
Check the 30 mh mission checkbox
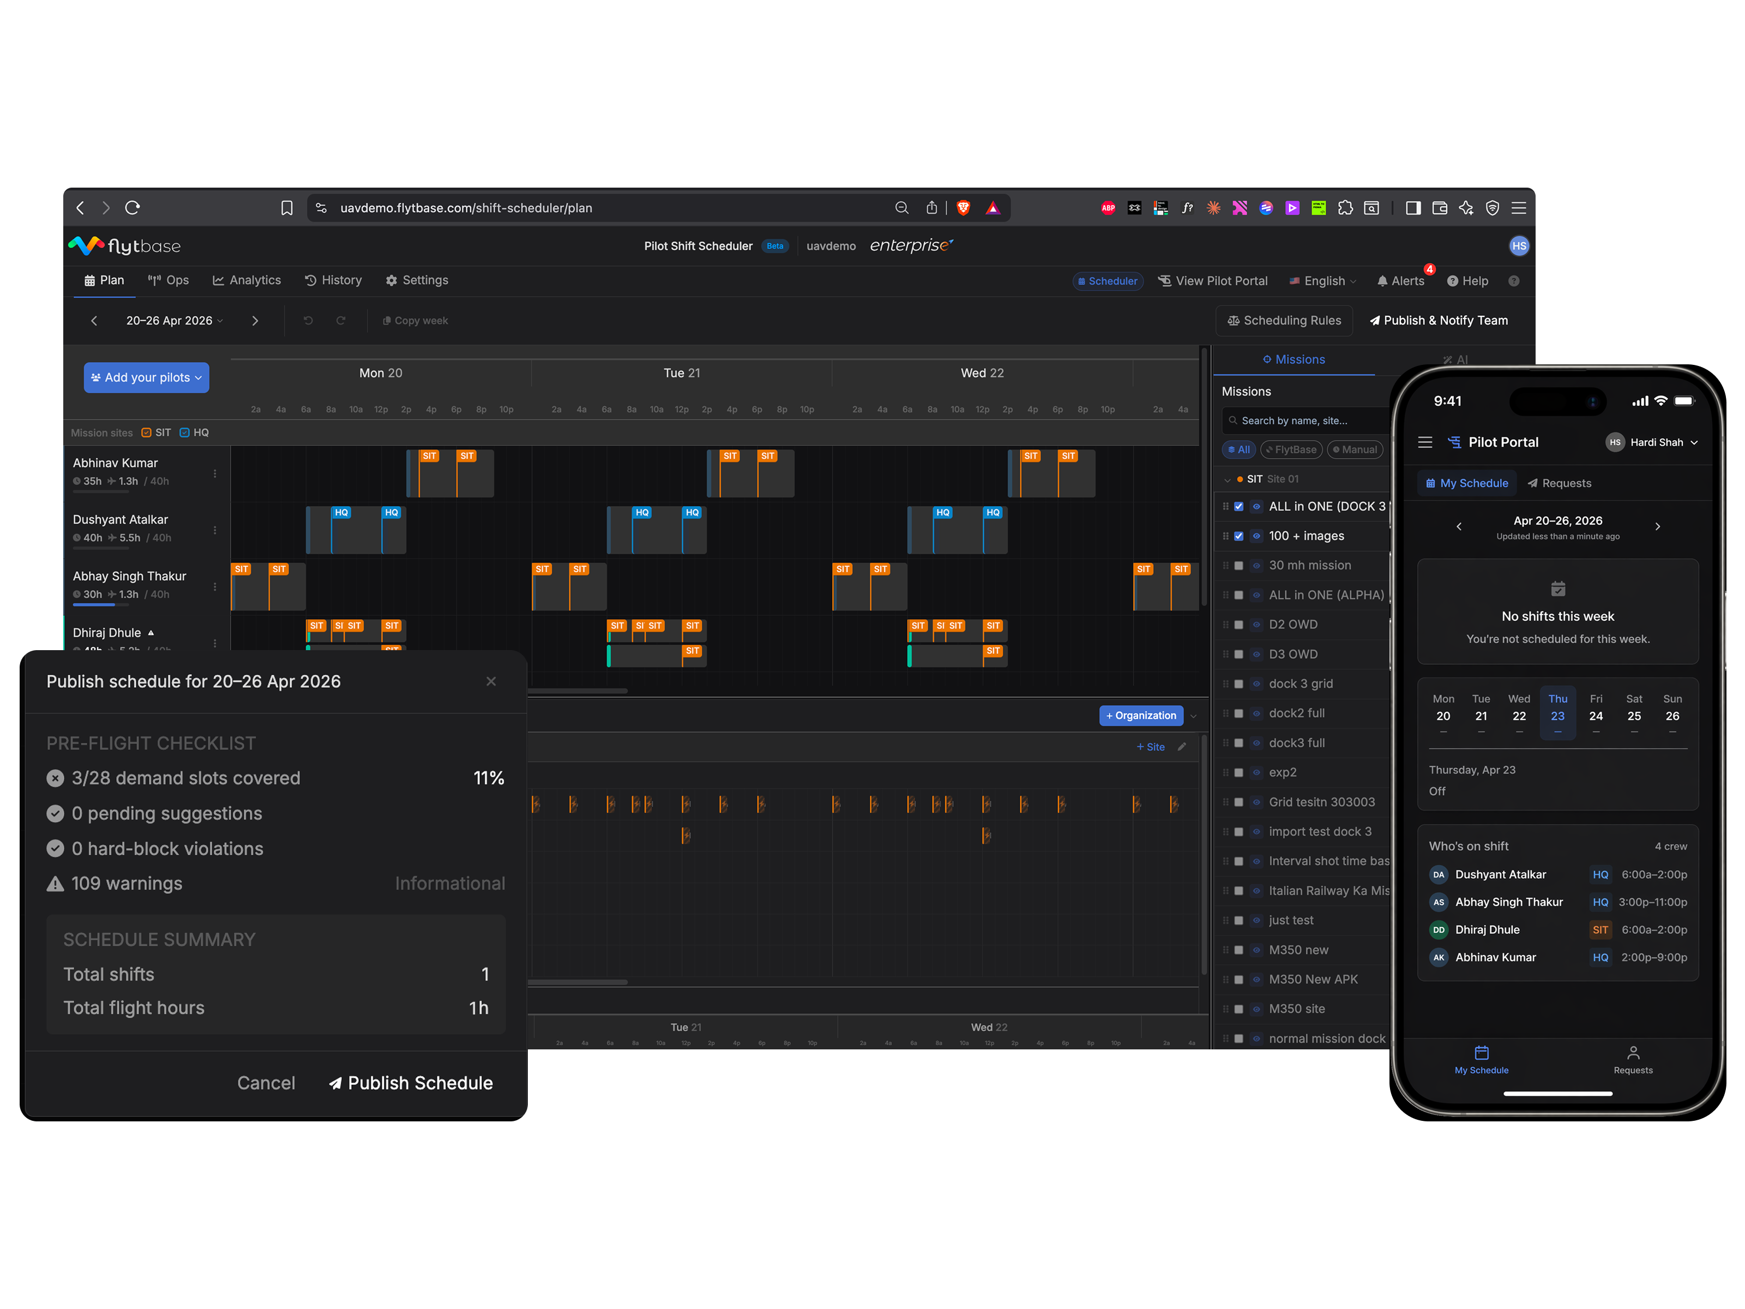[1238, 566]
